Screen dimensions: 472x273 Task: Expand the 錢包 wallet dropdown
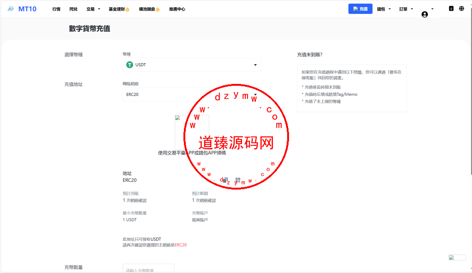(384, 9)
